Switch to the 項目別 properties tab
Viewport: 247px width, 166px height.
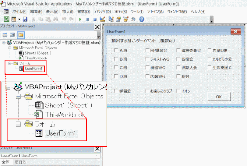click(x=20, y=162)
